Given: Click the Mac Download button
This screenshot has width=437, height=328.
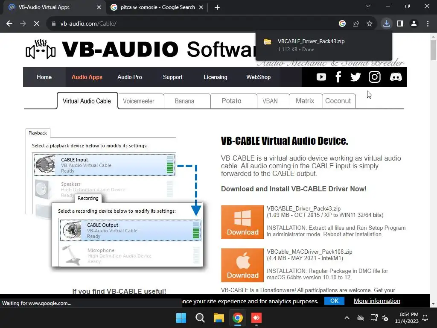Looking at the screenshot, I should [x=242, y=265].
